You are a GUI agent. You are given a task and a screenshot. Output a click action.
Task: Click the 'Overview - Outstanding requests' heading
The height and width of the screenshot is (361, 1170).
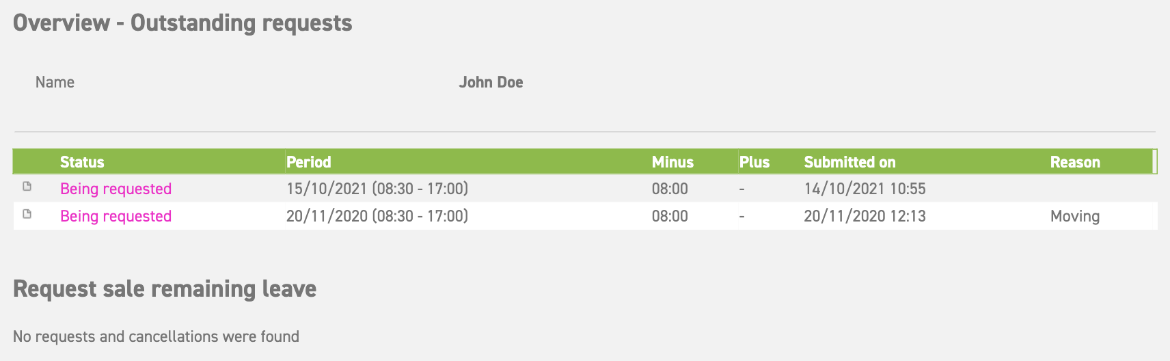[182, 23]
